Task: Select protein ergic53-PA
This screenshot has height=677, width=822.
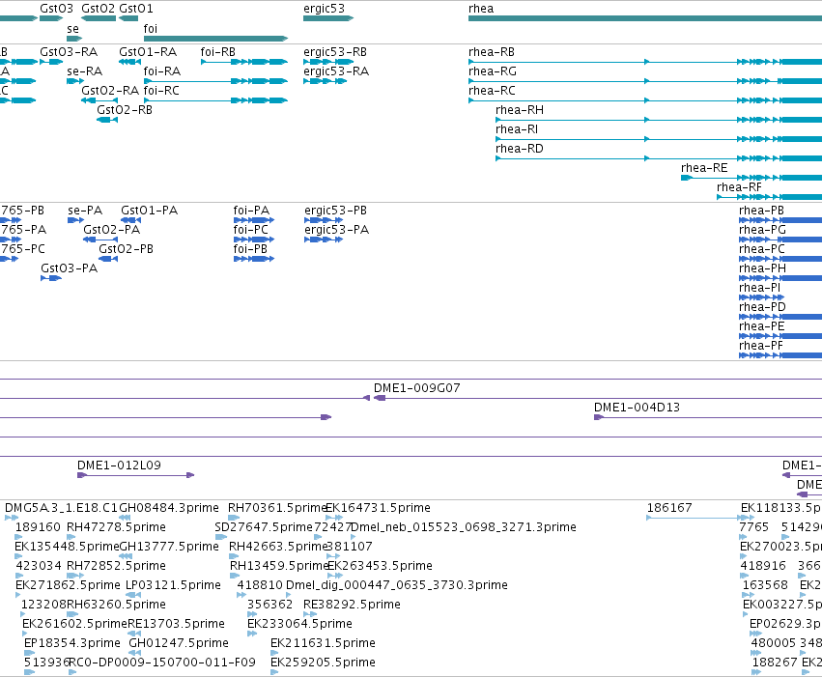Action: click(x=336, y=230)
